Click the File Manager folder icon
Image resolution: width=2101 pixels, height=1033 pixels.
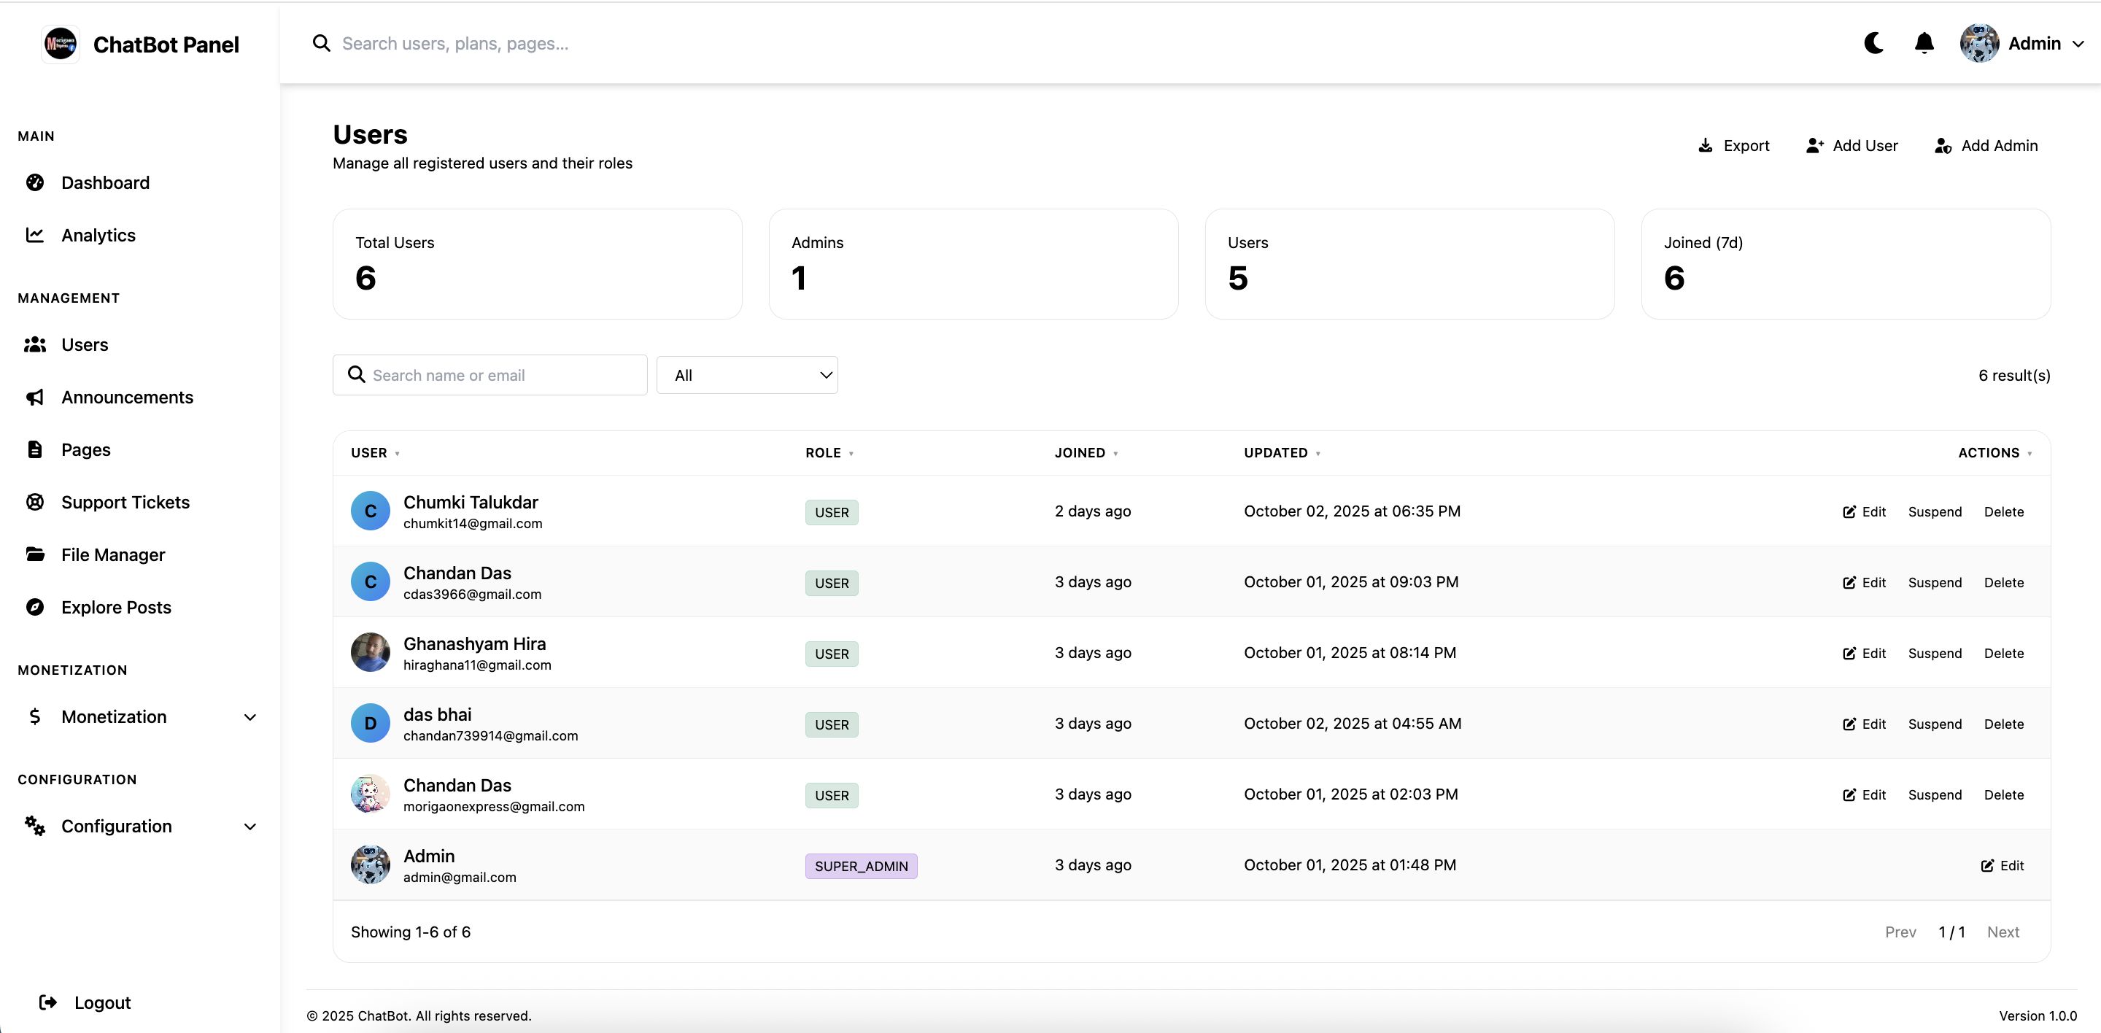tap(35, 554)
